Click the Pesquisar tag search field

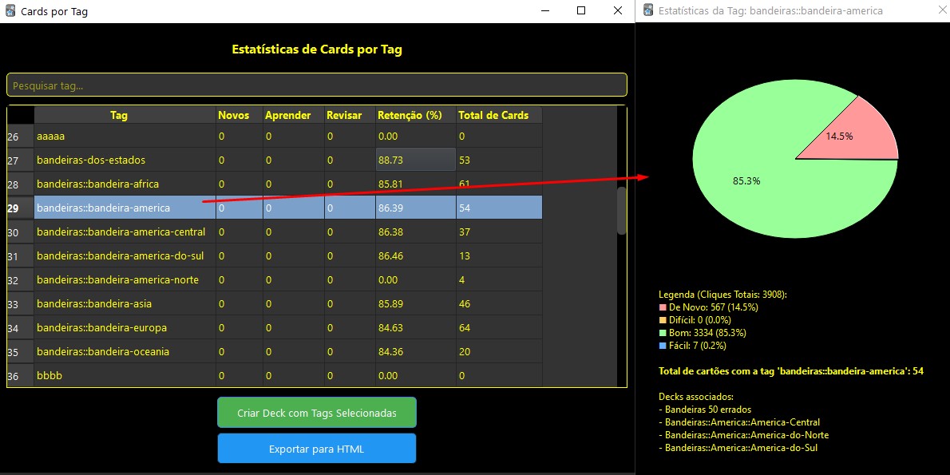click(316, 85)
